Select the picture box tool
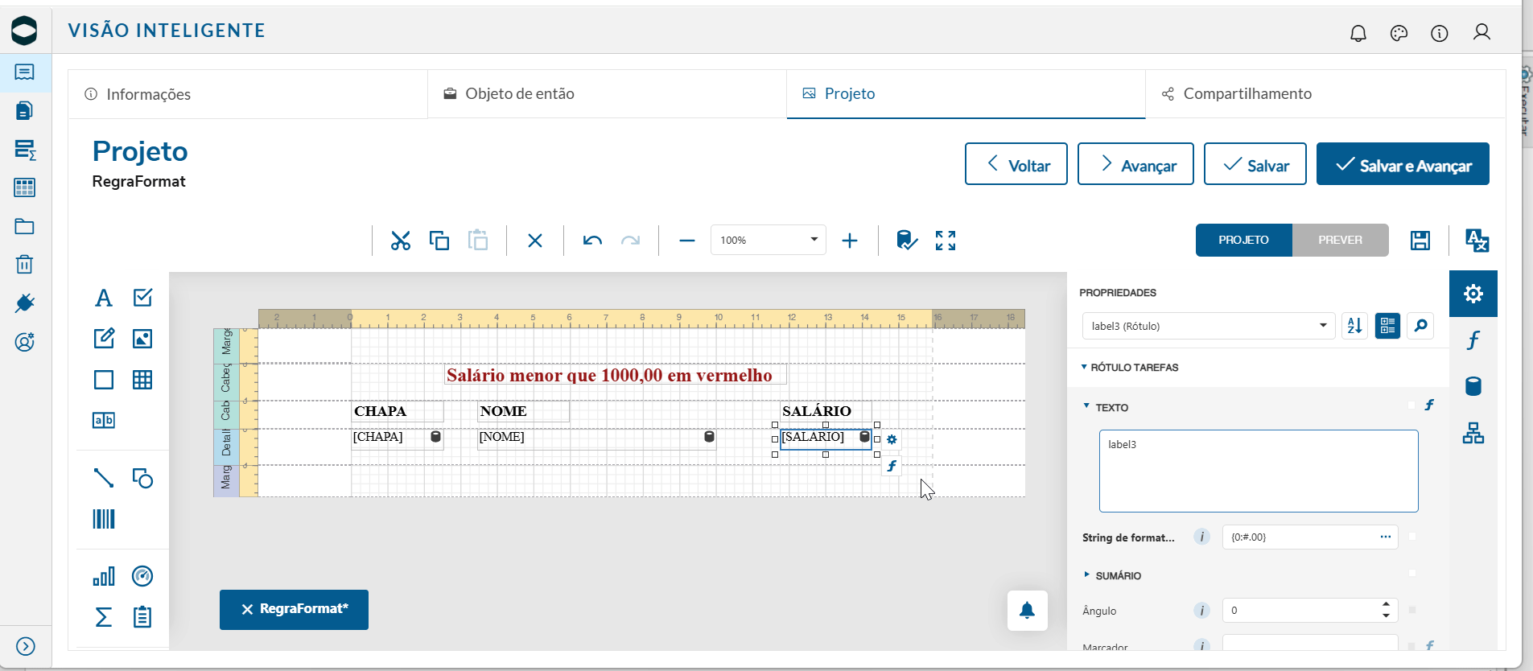This screenshot has width=1533, height=671. pos(142,338)
